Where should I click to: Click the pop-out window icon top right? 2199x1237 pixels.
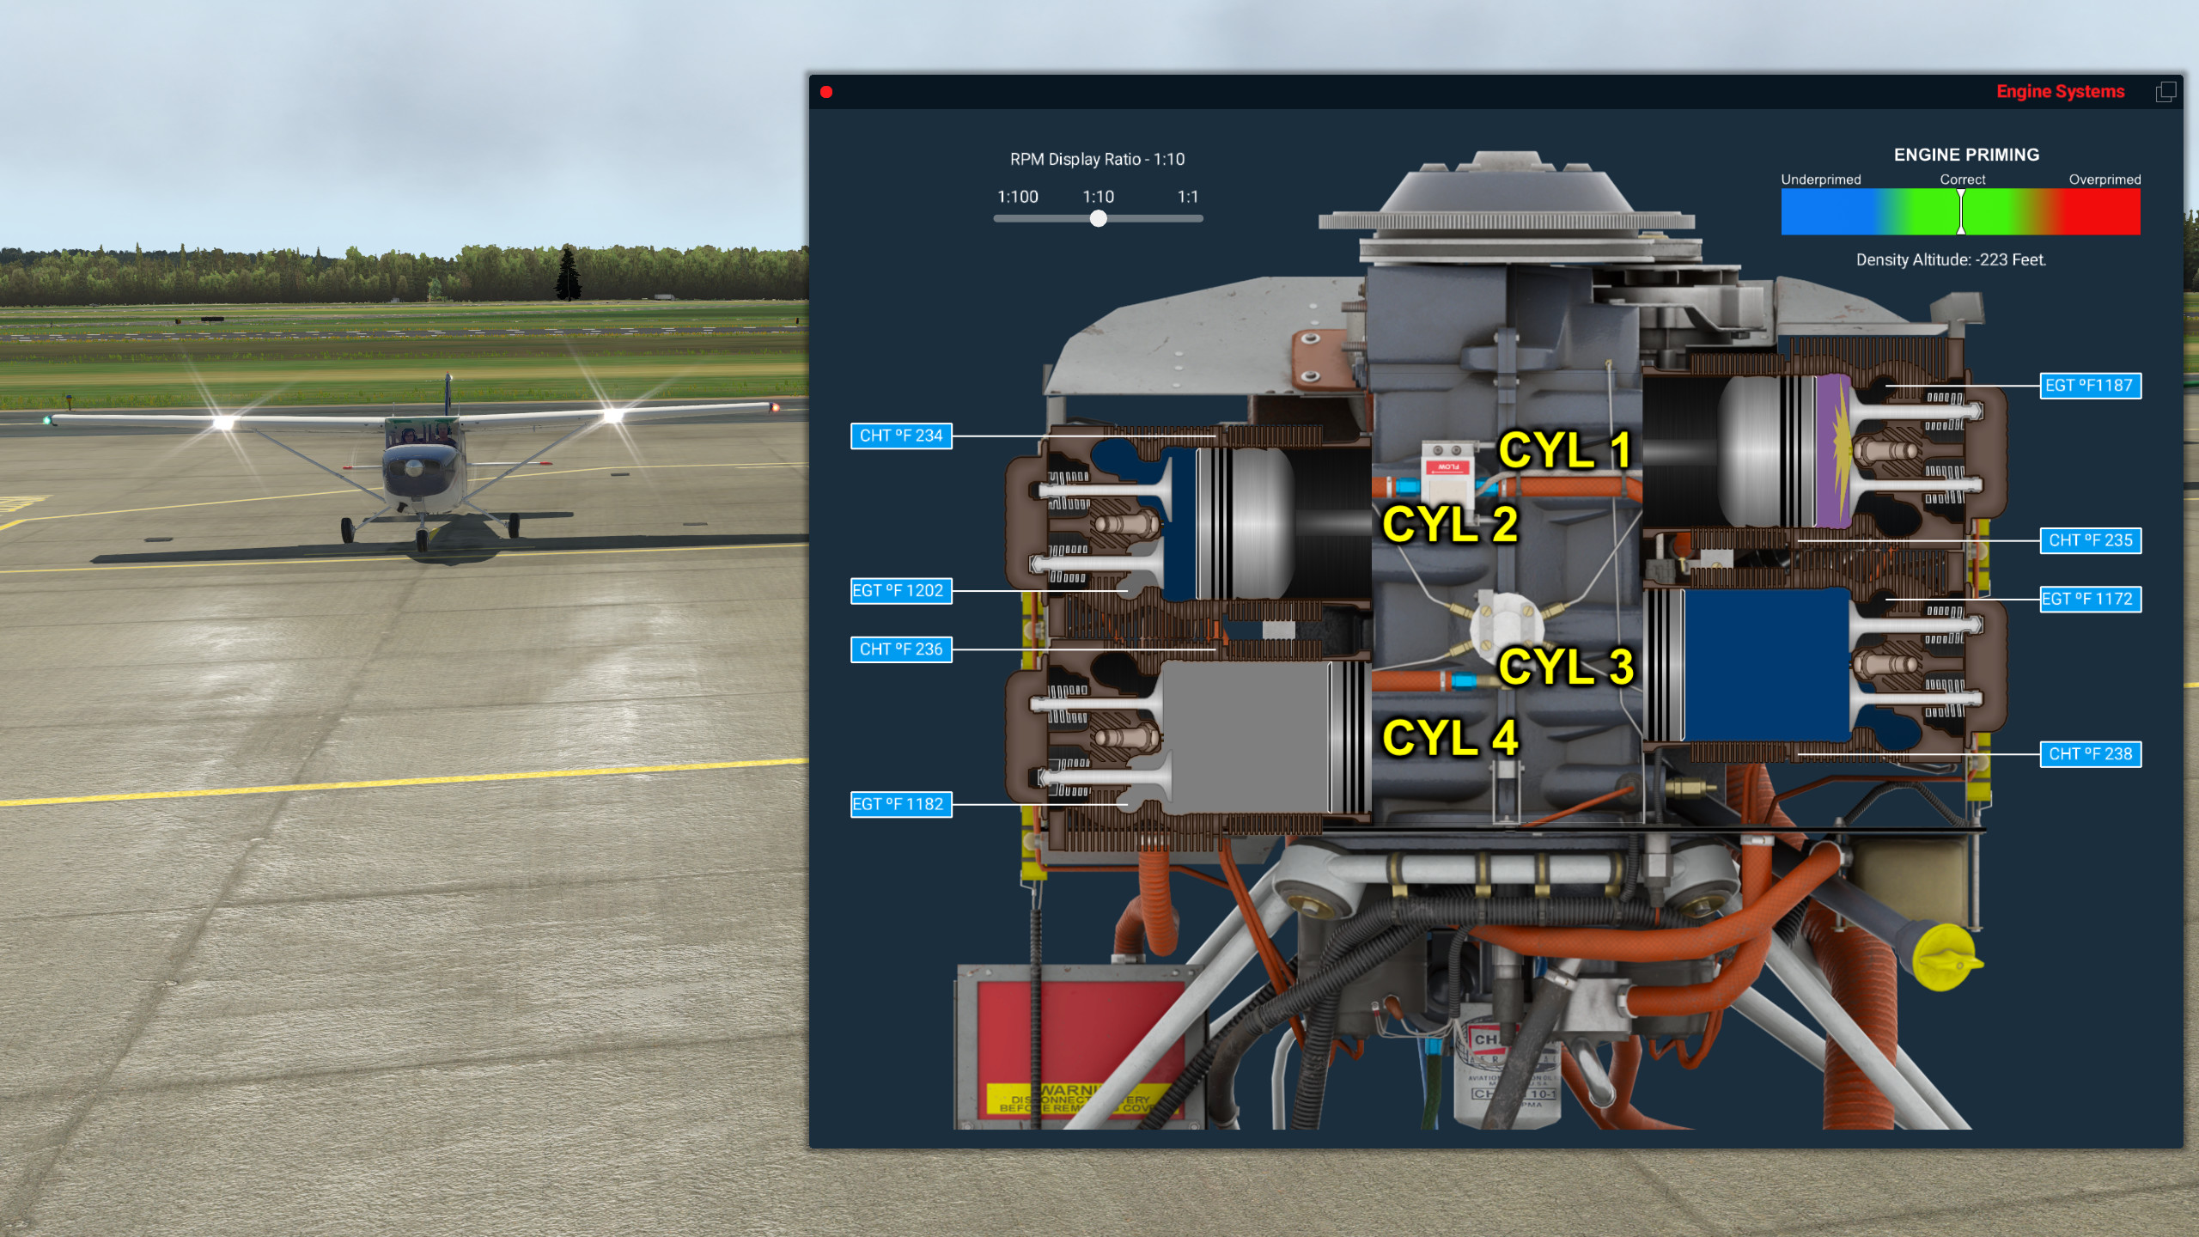[2165, 91]
